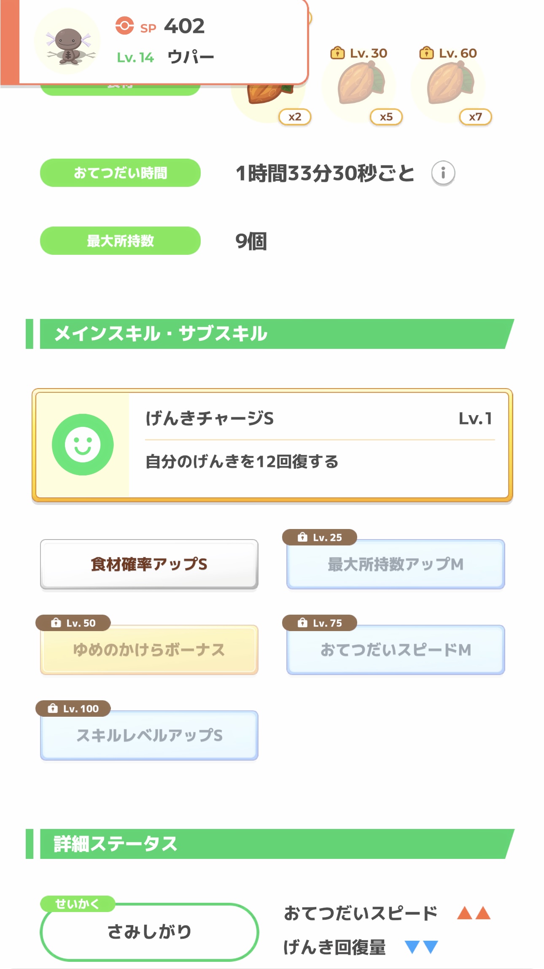Select the locked 最大所持数アップM sub skill
The height and width of the screenshot is (969, 544).
point(395,564)
